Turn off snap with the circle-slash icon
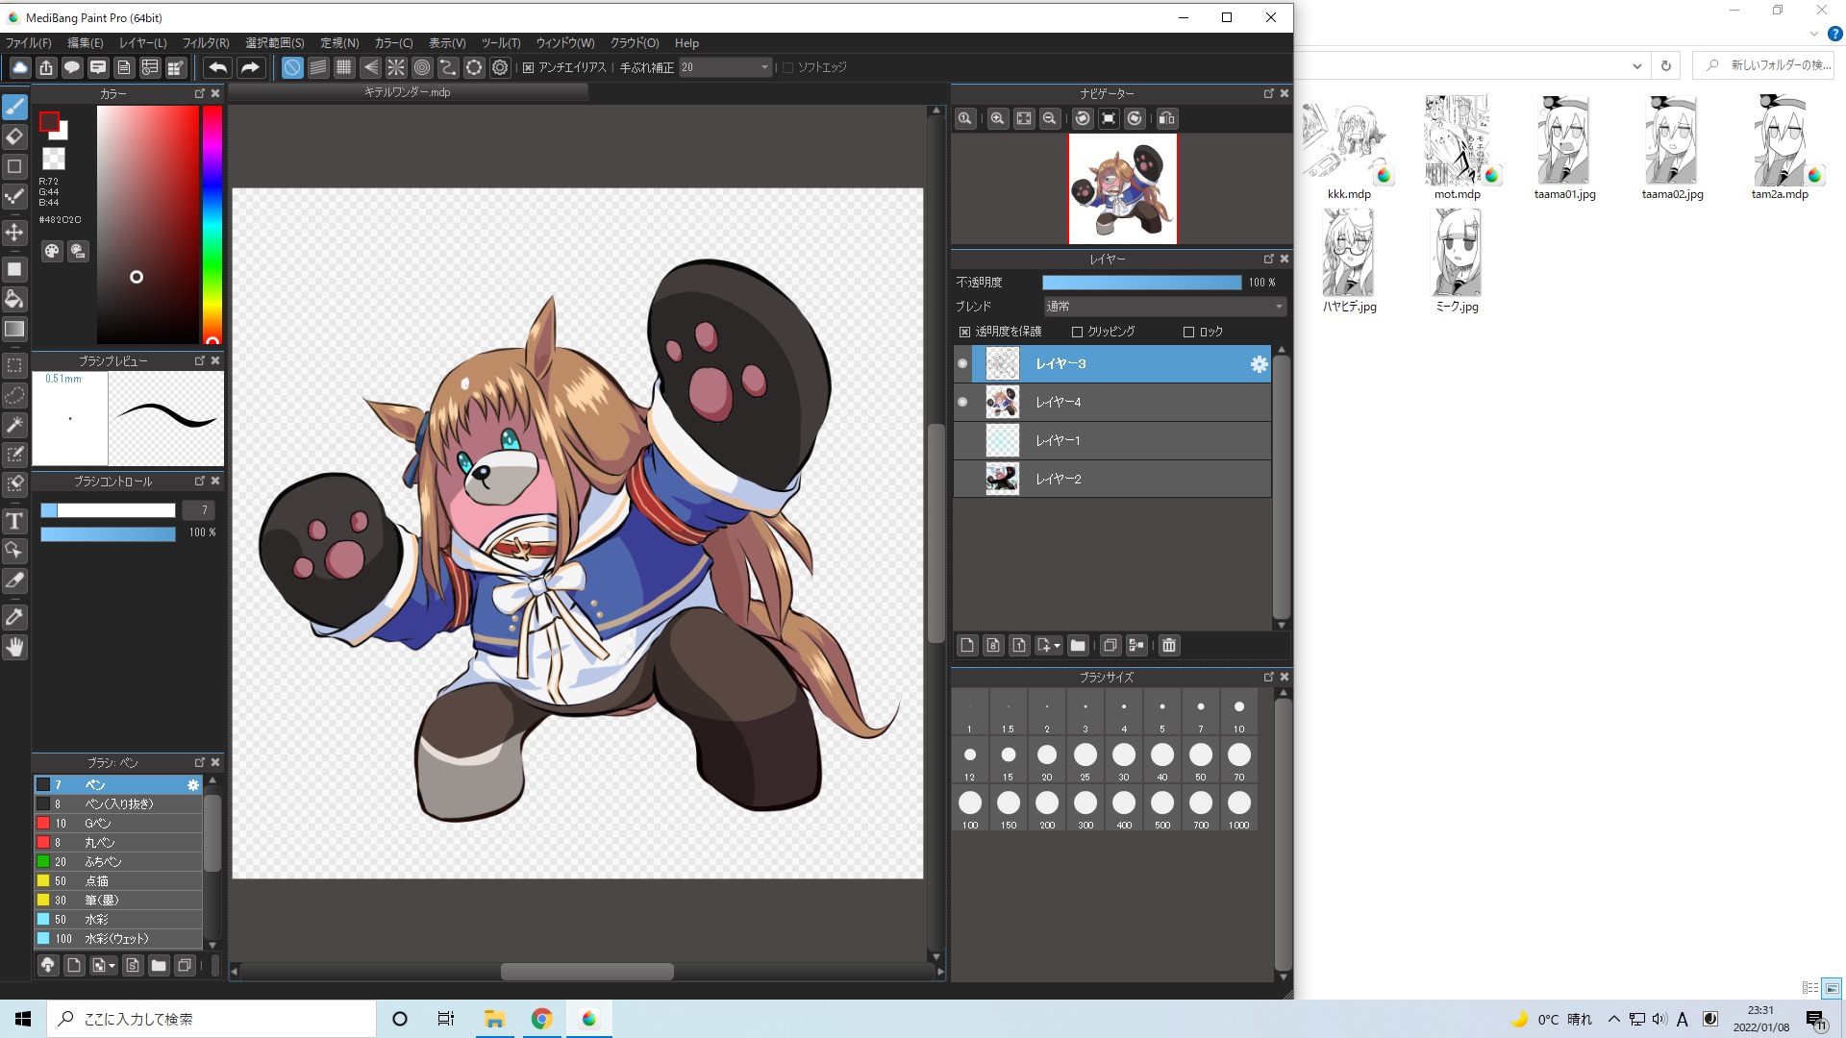The image size is (1846, 1038). (292, 67)
